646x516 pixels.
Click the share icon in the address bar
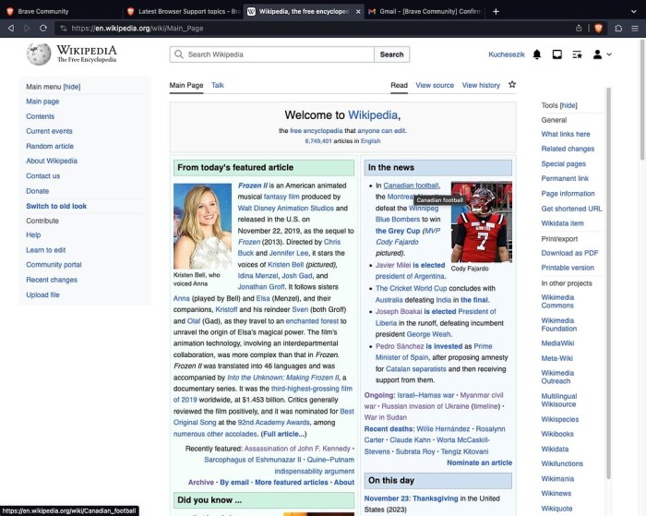point(579,29)
